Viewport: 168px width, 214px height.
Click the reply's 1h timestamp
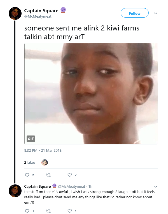(90, 186)
